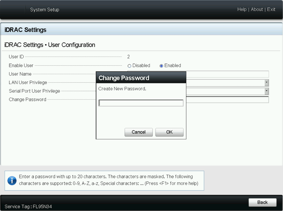Click the iDRAC Settings header bar

point(25,30)
